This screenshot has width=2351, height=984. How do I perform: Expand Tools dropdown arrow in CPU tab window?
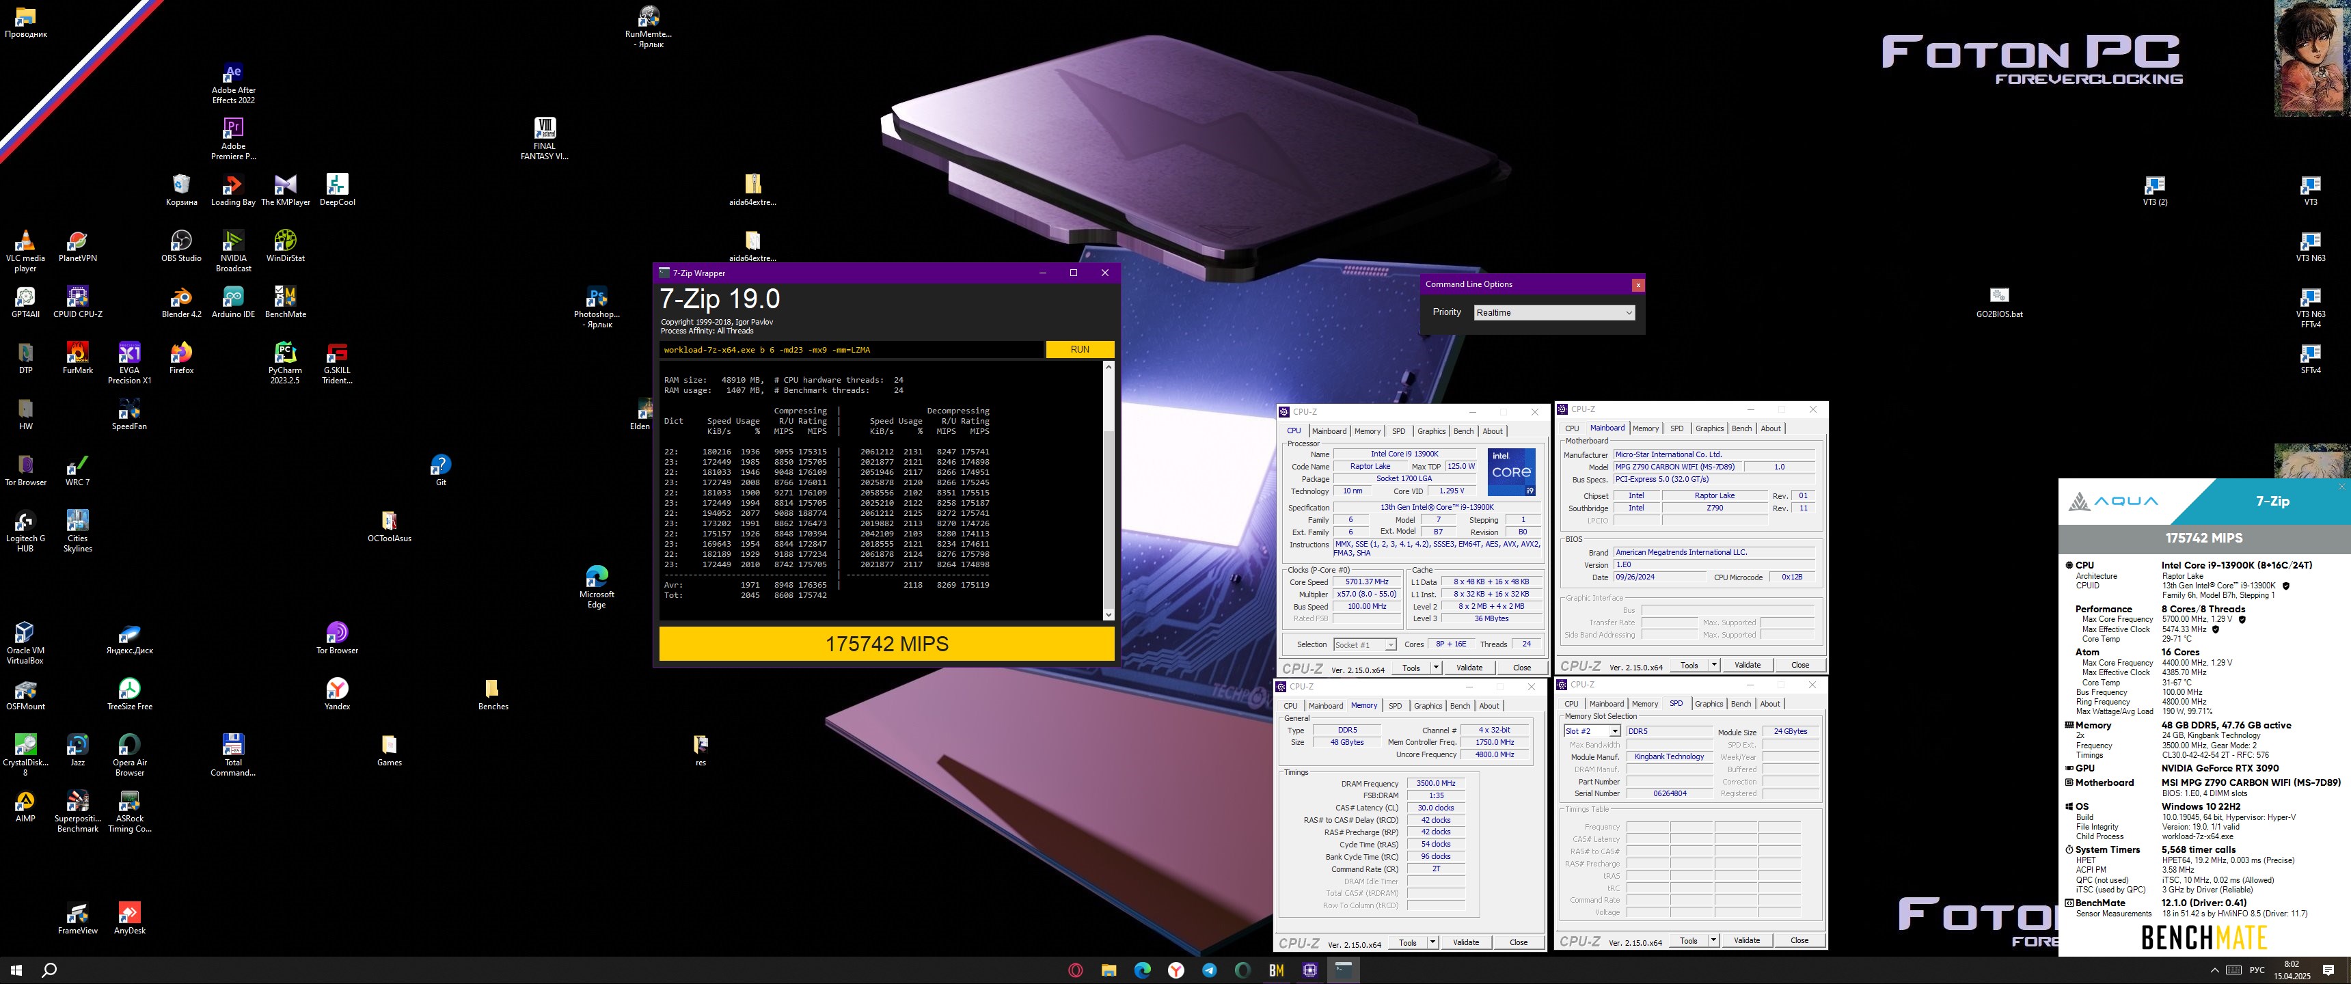pos(1436,667)
